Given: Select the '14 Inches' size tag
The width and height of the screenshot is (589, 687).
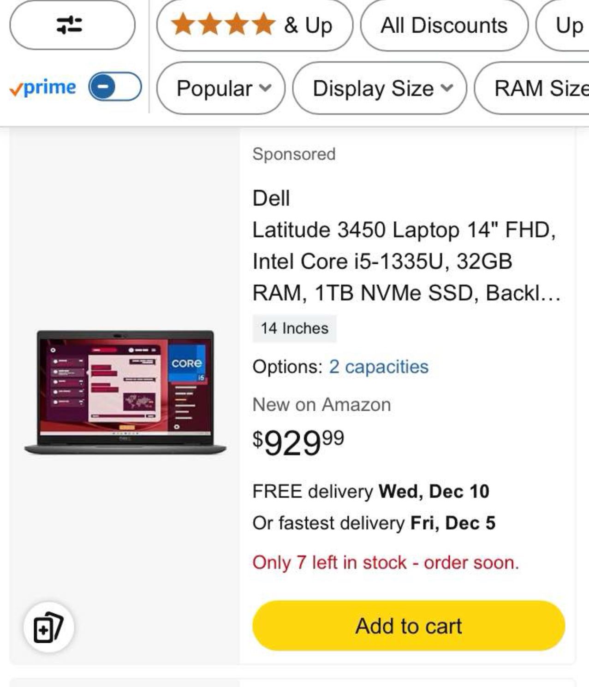Looking at the screenshot, I should click(x=294, y=328).
